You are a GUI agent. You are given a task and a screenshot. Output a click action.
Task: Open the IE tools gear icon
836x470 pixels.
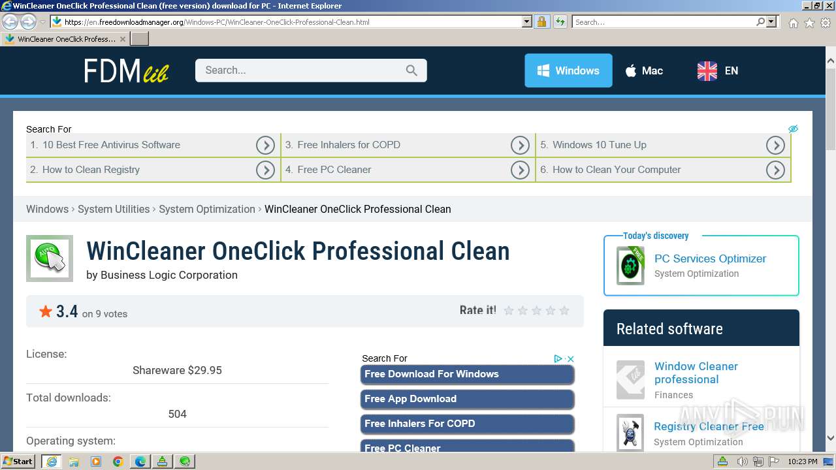pos(825,23)
